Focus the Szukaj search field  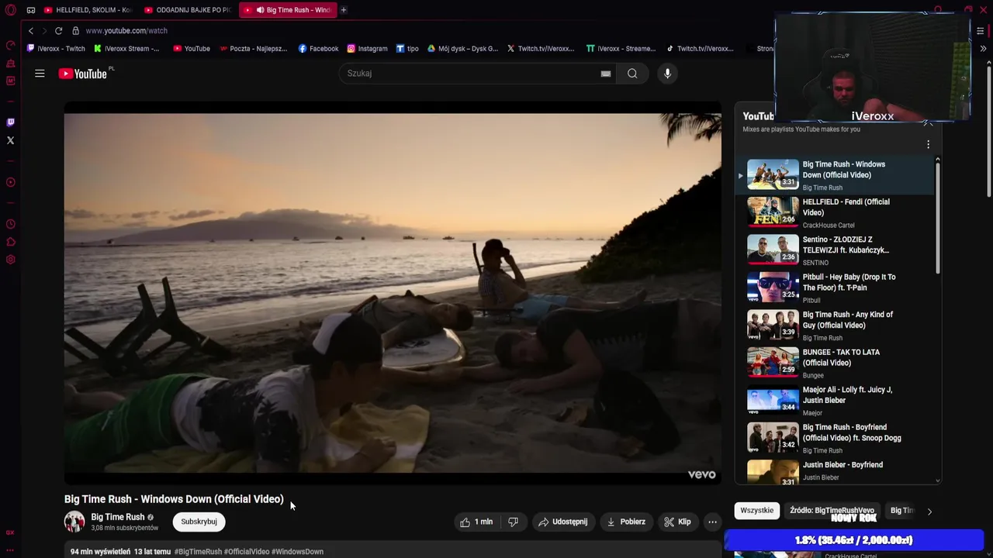469,74
